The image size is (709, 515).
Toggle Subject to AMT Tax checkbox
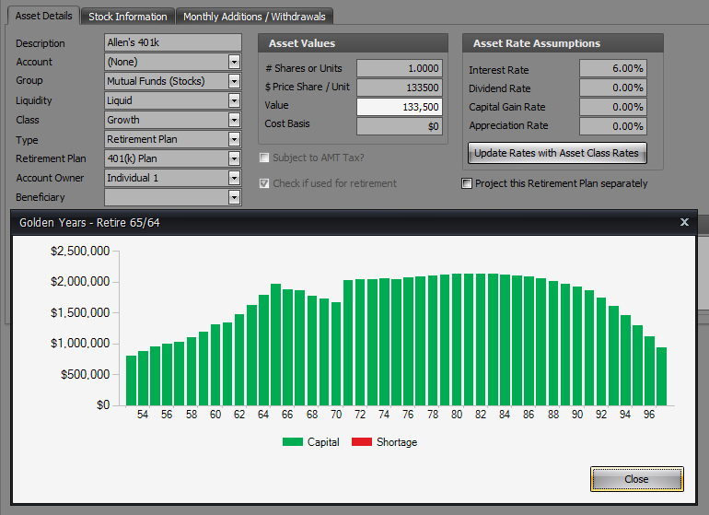point(265,158)
